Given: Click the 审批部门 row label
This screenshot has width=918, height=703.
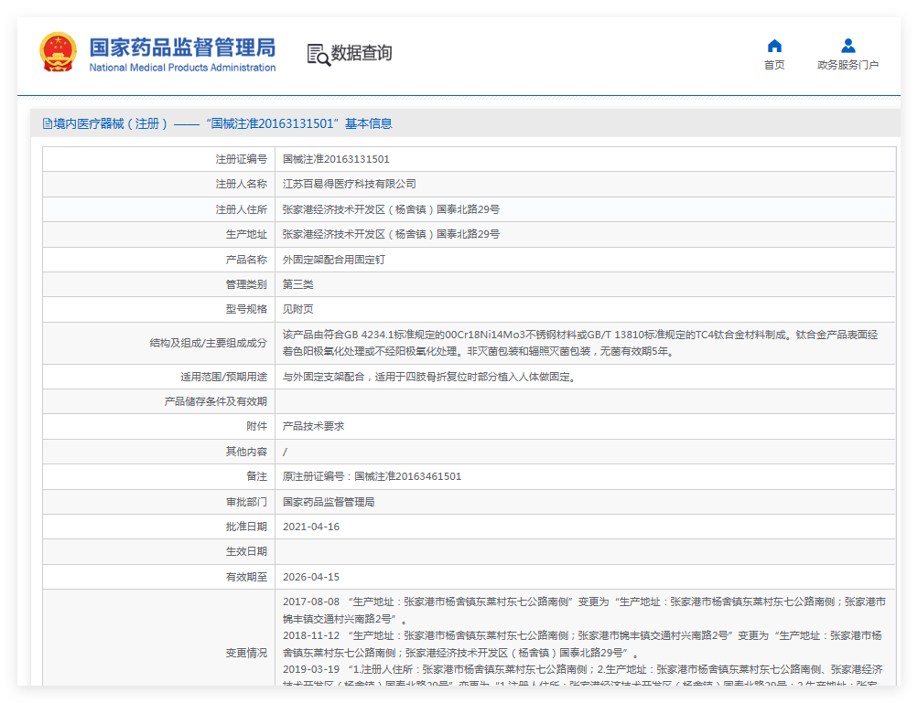Looking at the screenshot, I should [246, 502].
